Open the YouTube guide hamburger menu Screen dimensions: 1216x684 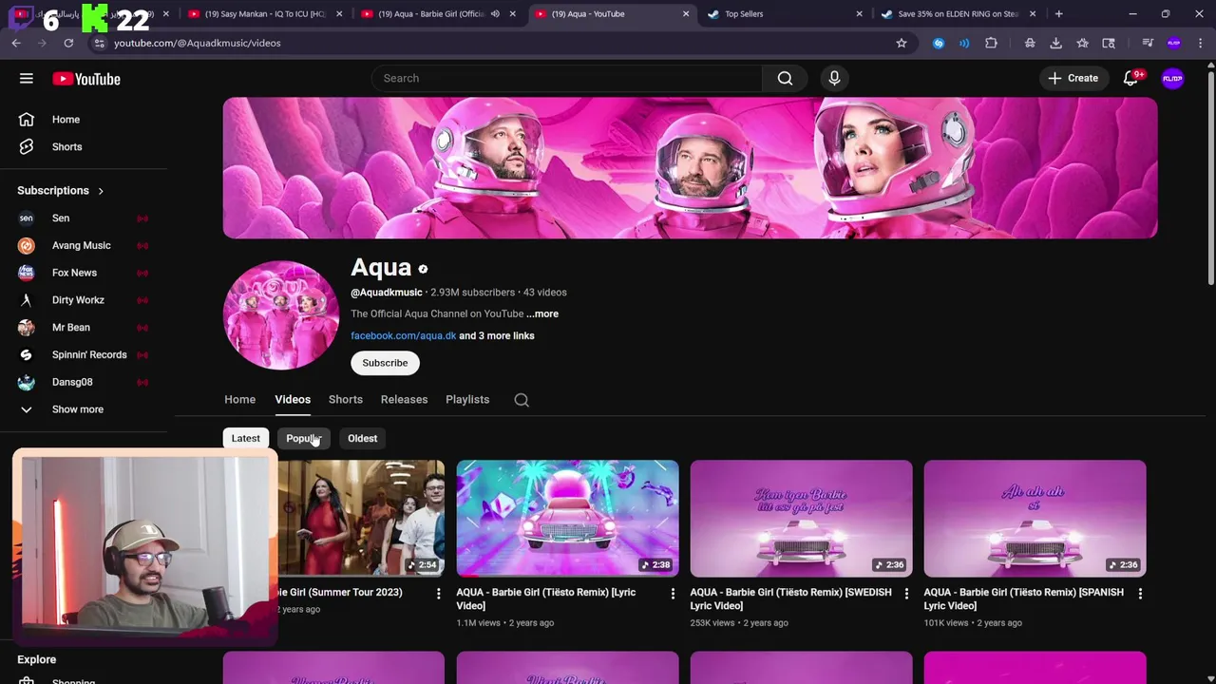point(27,79)
